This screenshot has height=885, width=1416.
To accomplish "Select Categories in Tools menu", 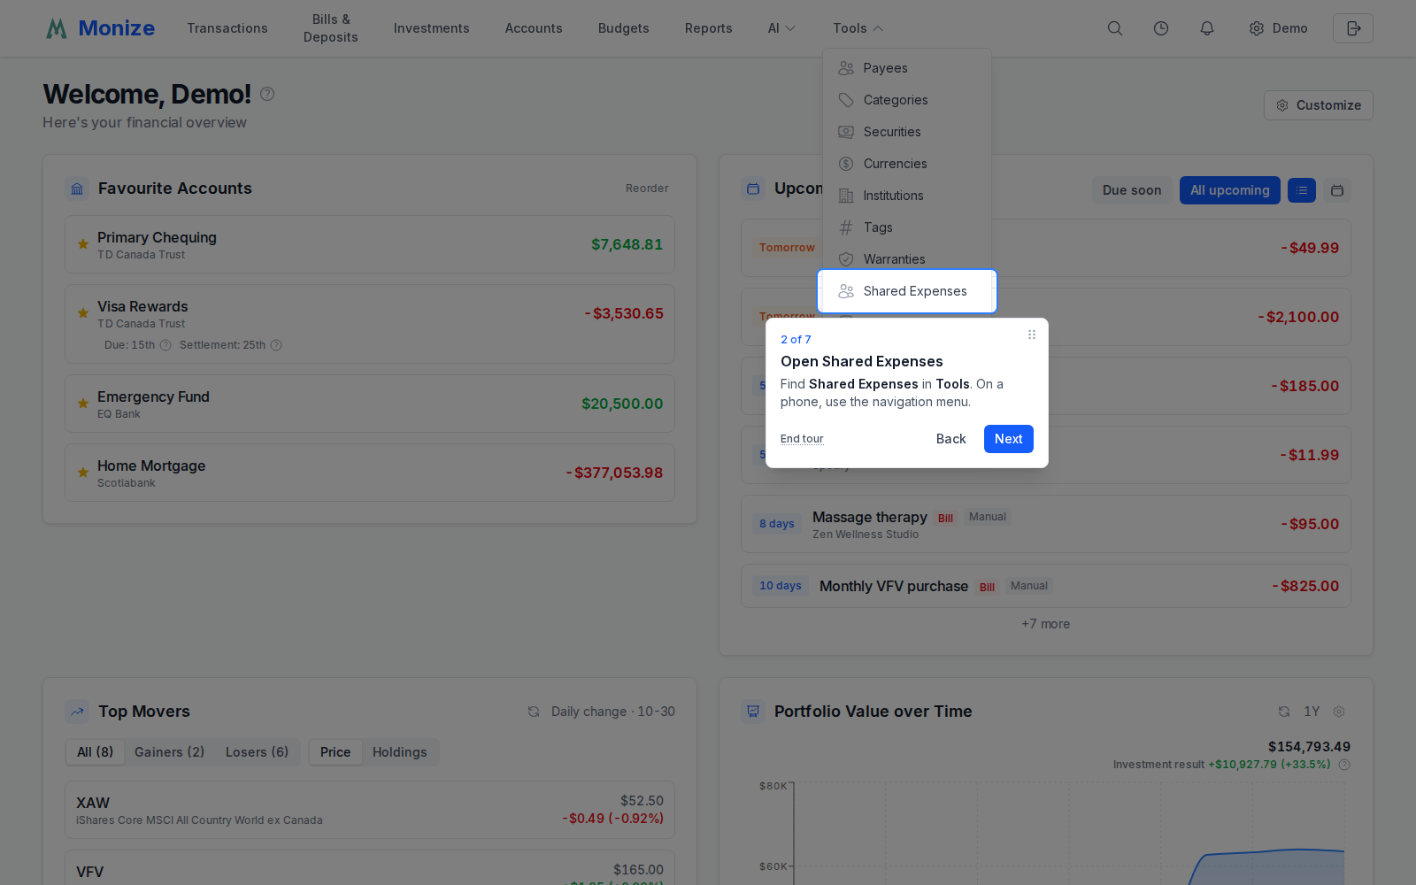I will (907, 100).
